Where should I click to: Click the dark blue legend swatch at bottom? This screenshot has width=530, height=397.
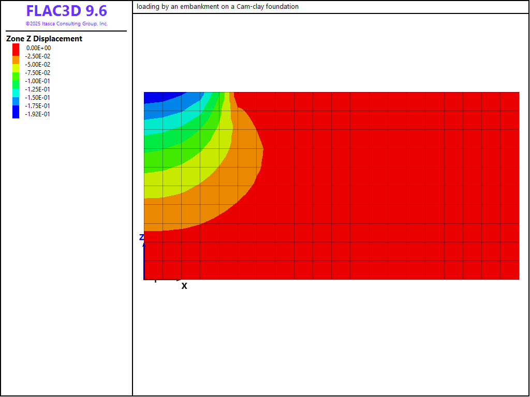(x=16, y=113)
